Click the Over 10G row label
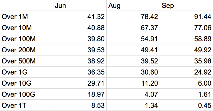 [26, 83]
